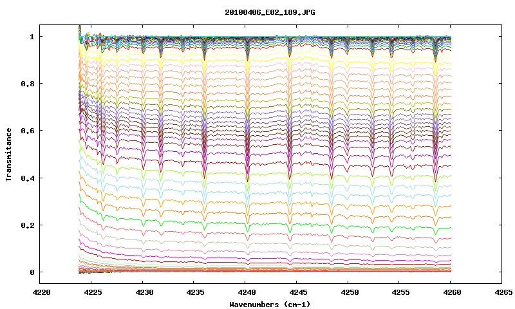515x309 pixels.
Task: Click the plot title 20100406_E02_189.JPG
Action: (x=270, y=12)
